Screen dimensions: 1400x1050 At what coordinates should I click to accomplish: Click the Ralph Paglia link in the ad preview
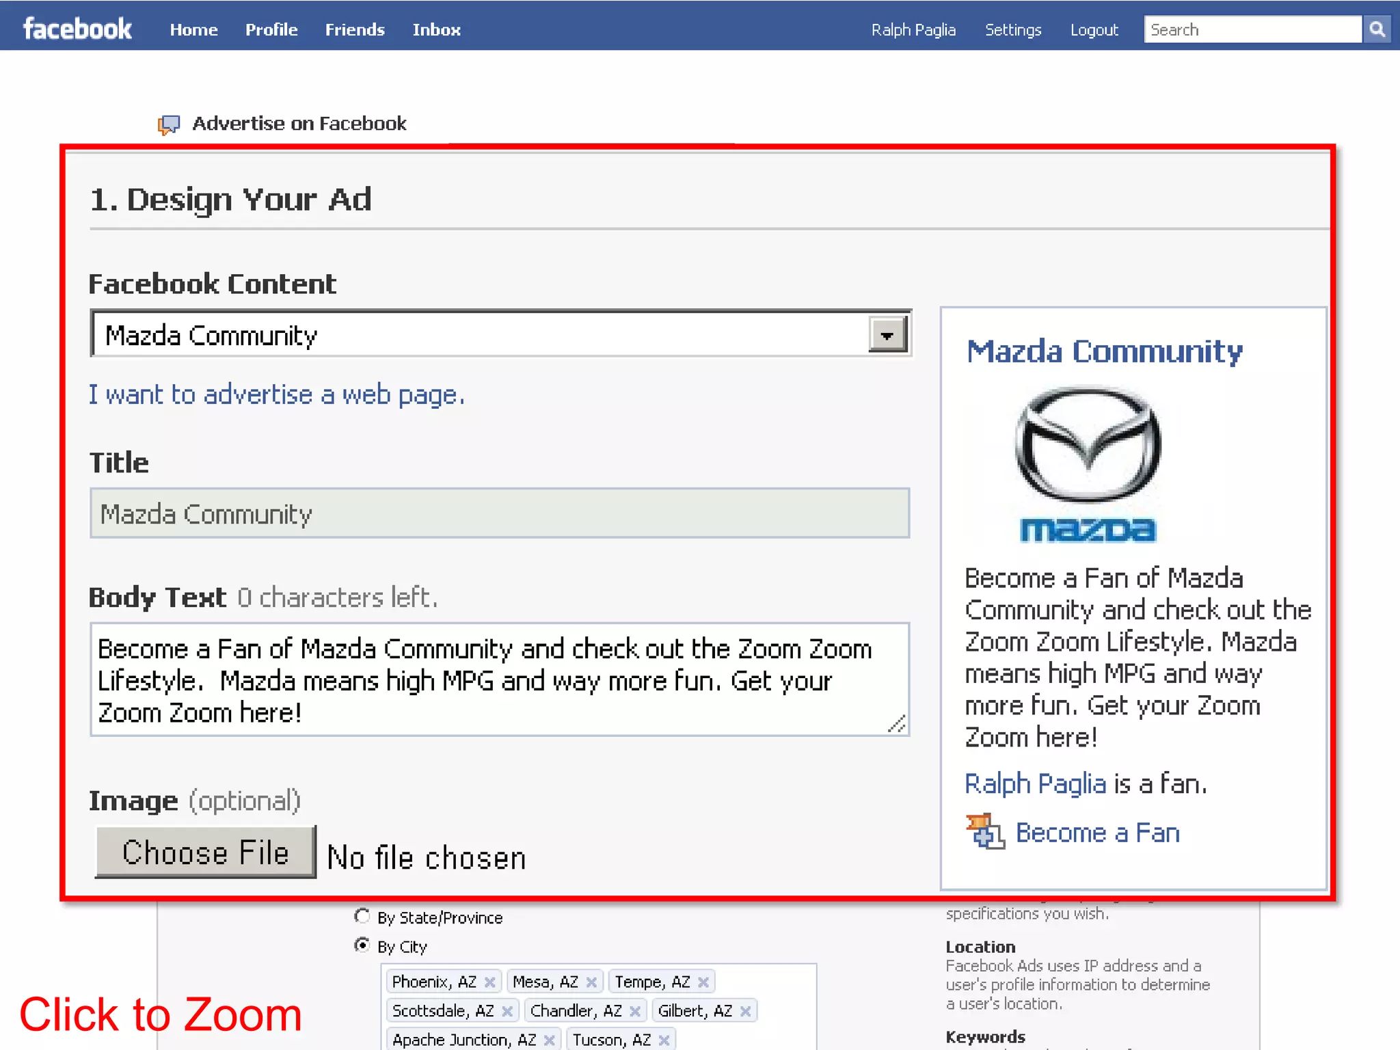[1035, 783]
